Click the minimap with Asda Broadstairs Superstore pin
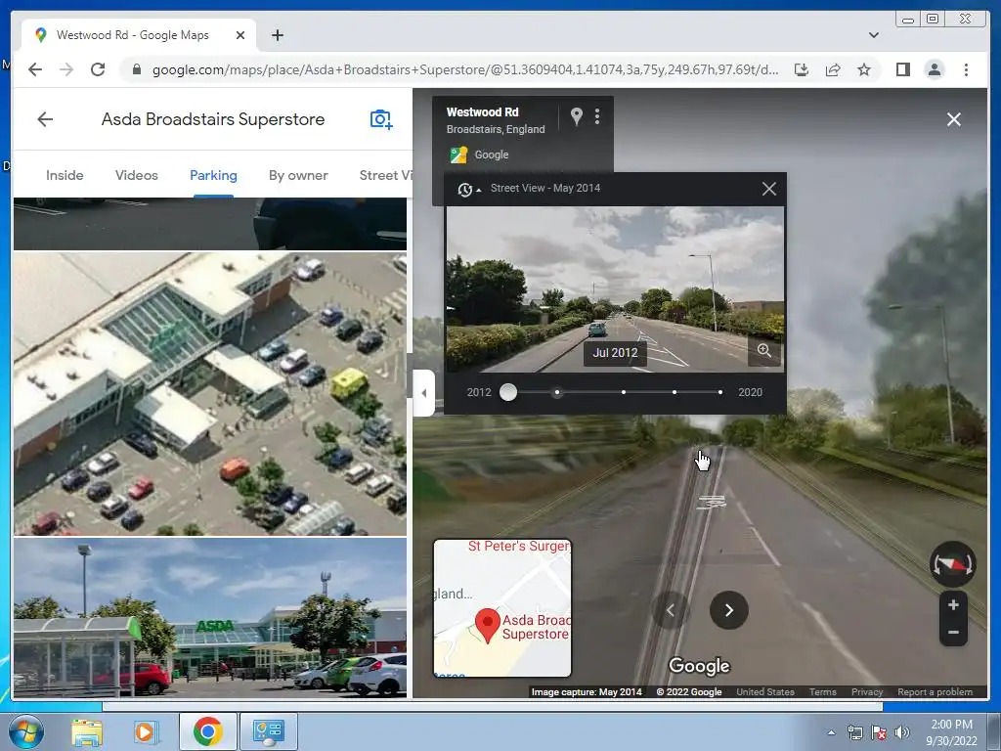Image resolution: width=1001 pixels, height=751 pixels. point(502,607)
